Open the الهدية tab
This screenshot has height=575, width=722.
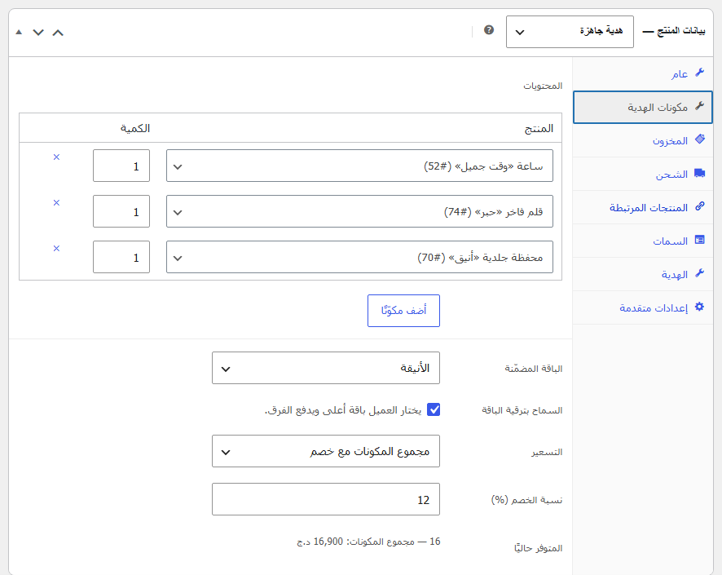pos(642,274)
